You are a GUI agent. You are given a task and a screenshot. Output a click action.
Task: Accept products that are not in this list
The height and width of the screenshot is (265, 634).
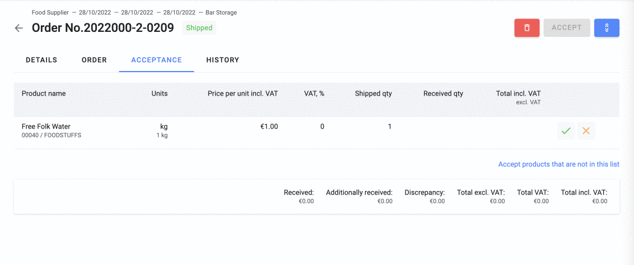click(x=558, y=164)
